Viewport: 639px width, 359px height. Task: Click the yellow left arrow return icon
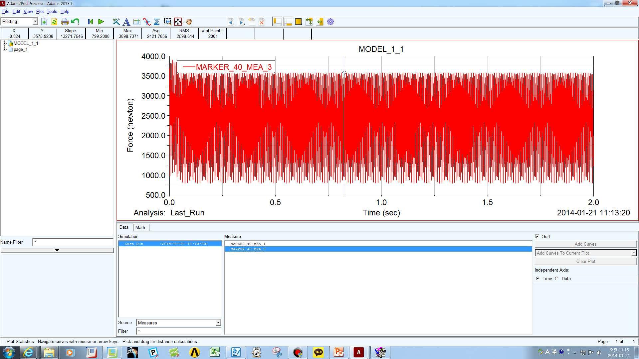[x=320, y=22]
